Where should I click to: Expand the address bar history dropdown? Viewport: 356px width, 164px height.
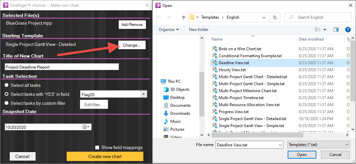click(x=264, y=17)
